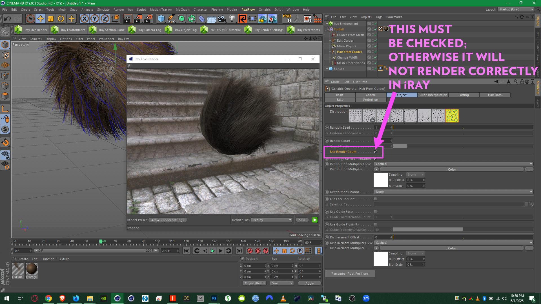The height and width of the screenshot is (304, 541).
Task: Open the Pen spline tool
Action: pos(171,19)
